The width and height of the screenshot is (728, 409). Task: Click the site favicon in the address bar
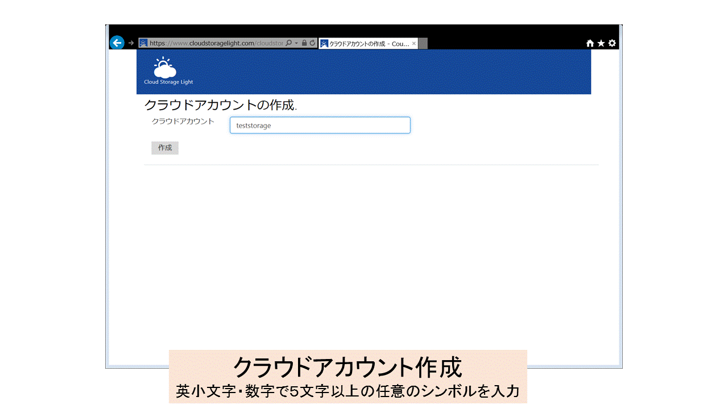pyautogui.click(x=143, y=43)
